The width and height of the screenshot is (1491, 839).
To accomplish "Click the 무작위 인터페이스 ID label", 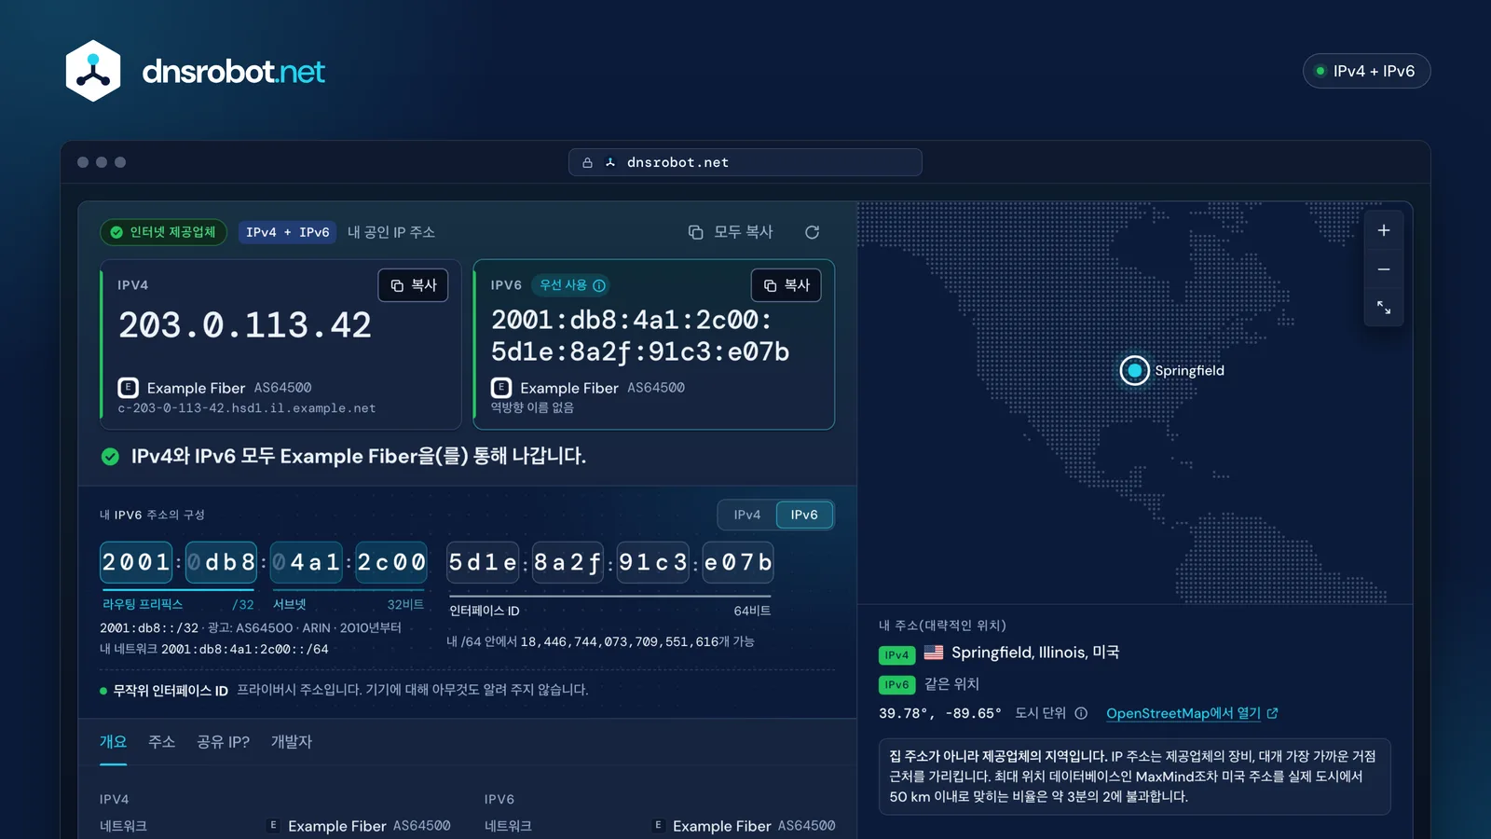I will (171, 691).
